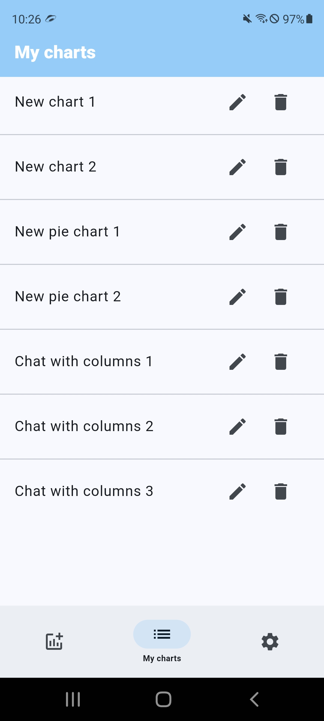Image resolution: width=324 pixels, height=721 pixels.
Task: Open the New pie chart 1 entry
Action: [162, 232]
